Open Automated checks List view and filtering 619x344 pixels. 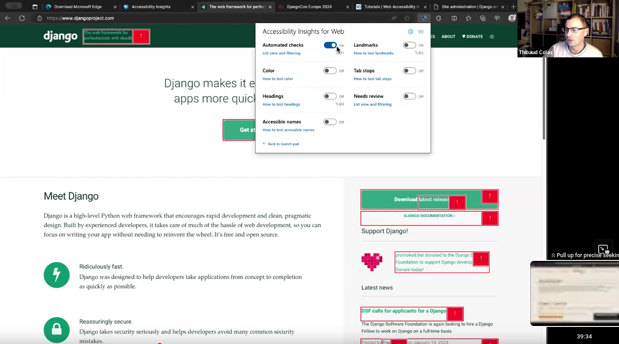[x=281, y=53]
